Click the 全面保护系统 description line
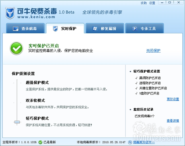Screen dimensions: 185x146 click(67, 89)
